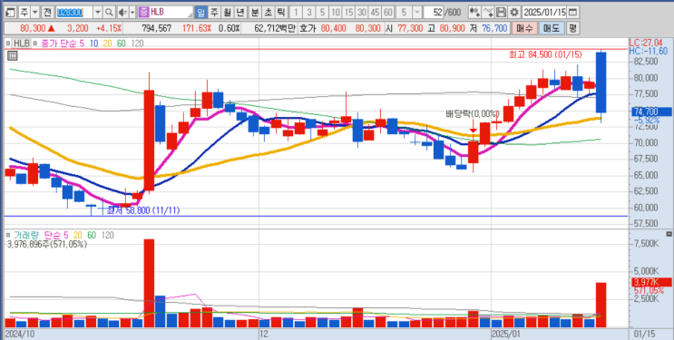
Task: Click the panel layout icon at toolbar start
Action: tap(11, 12)
